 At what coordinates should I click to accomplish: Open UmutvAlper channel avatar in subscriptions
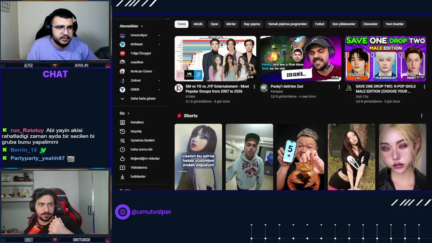(x=123, y=35)
